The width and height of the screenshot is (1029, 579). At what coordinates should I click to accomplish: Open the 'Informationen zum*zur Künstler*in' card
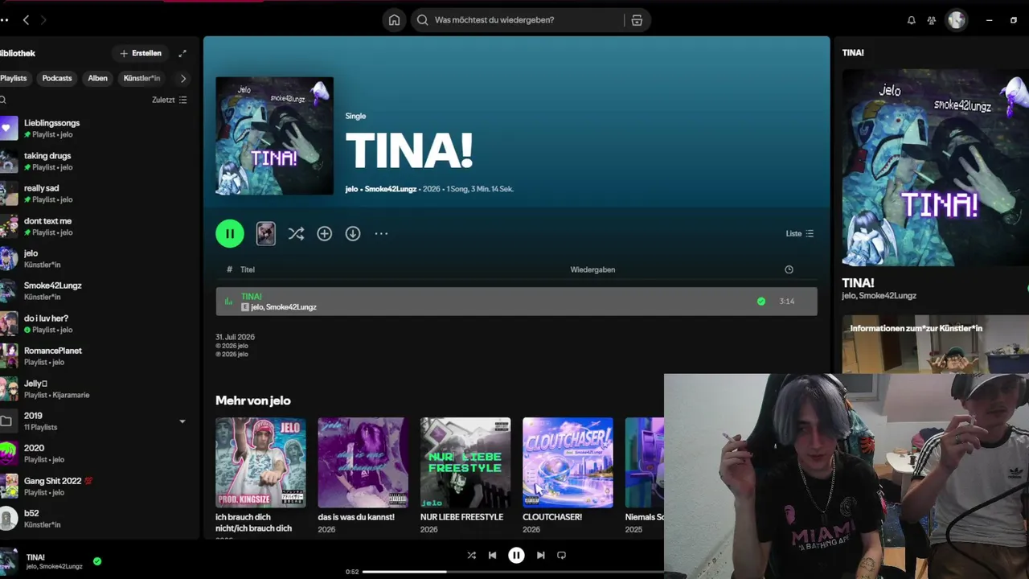pyautogui.click(x=935, y=344)
